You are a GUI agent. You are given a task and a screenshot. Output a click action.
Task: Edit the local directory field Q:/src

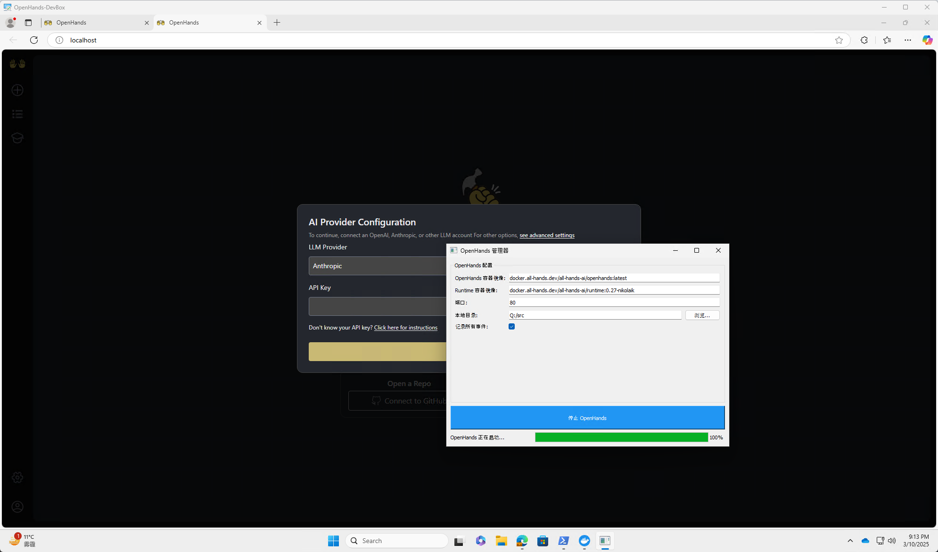coord(595,315)
